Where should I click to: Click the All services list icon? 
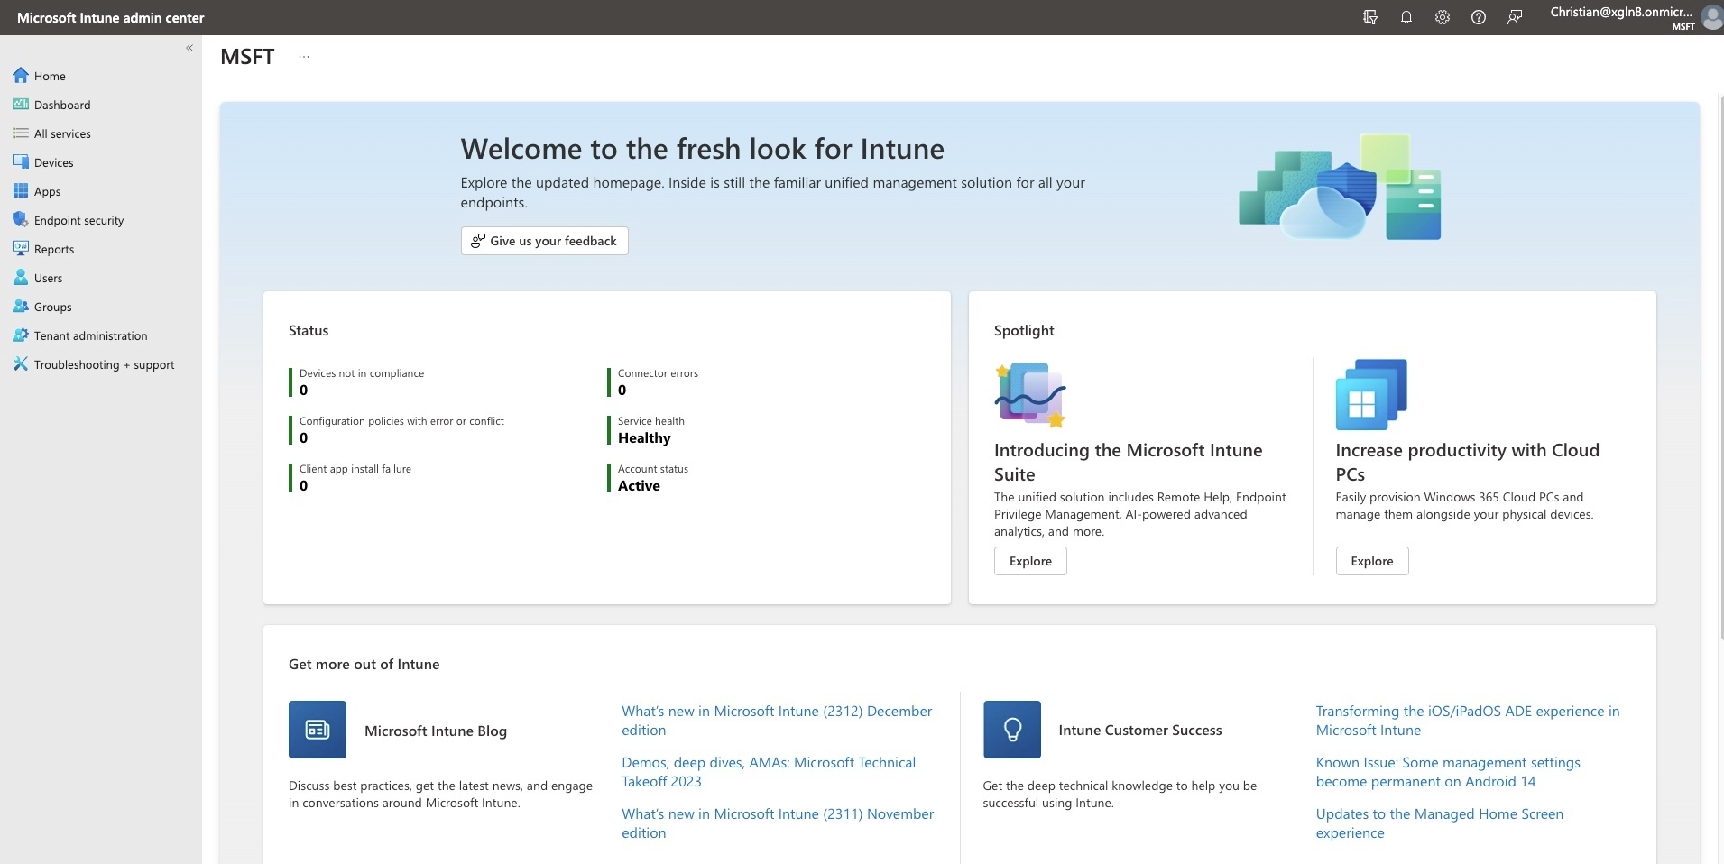click(21, 133)
